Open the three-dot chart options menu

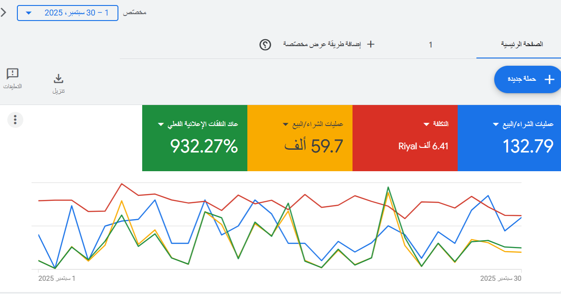(15, 120)
